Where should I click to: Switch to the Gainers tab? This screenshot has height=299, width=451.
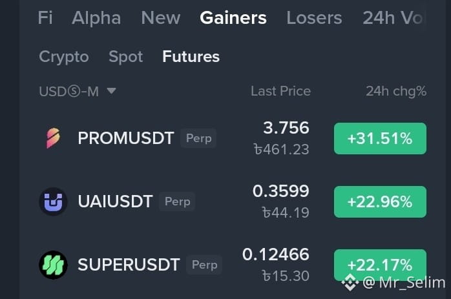(x=233, y=18)
